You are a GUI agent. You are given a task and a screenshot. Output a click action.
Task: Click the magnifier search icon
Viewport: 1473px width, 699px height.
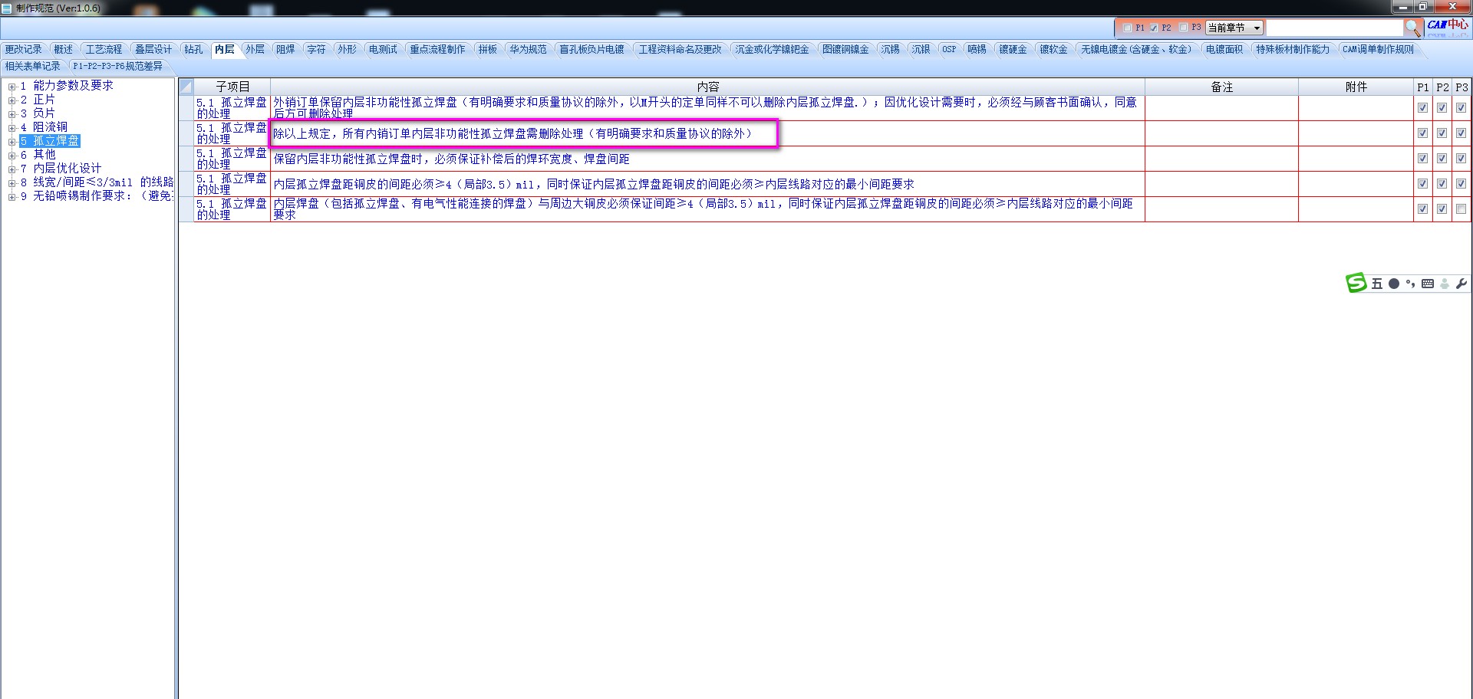(x=1412, y=28)
